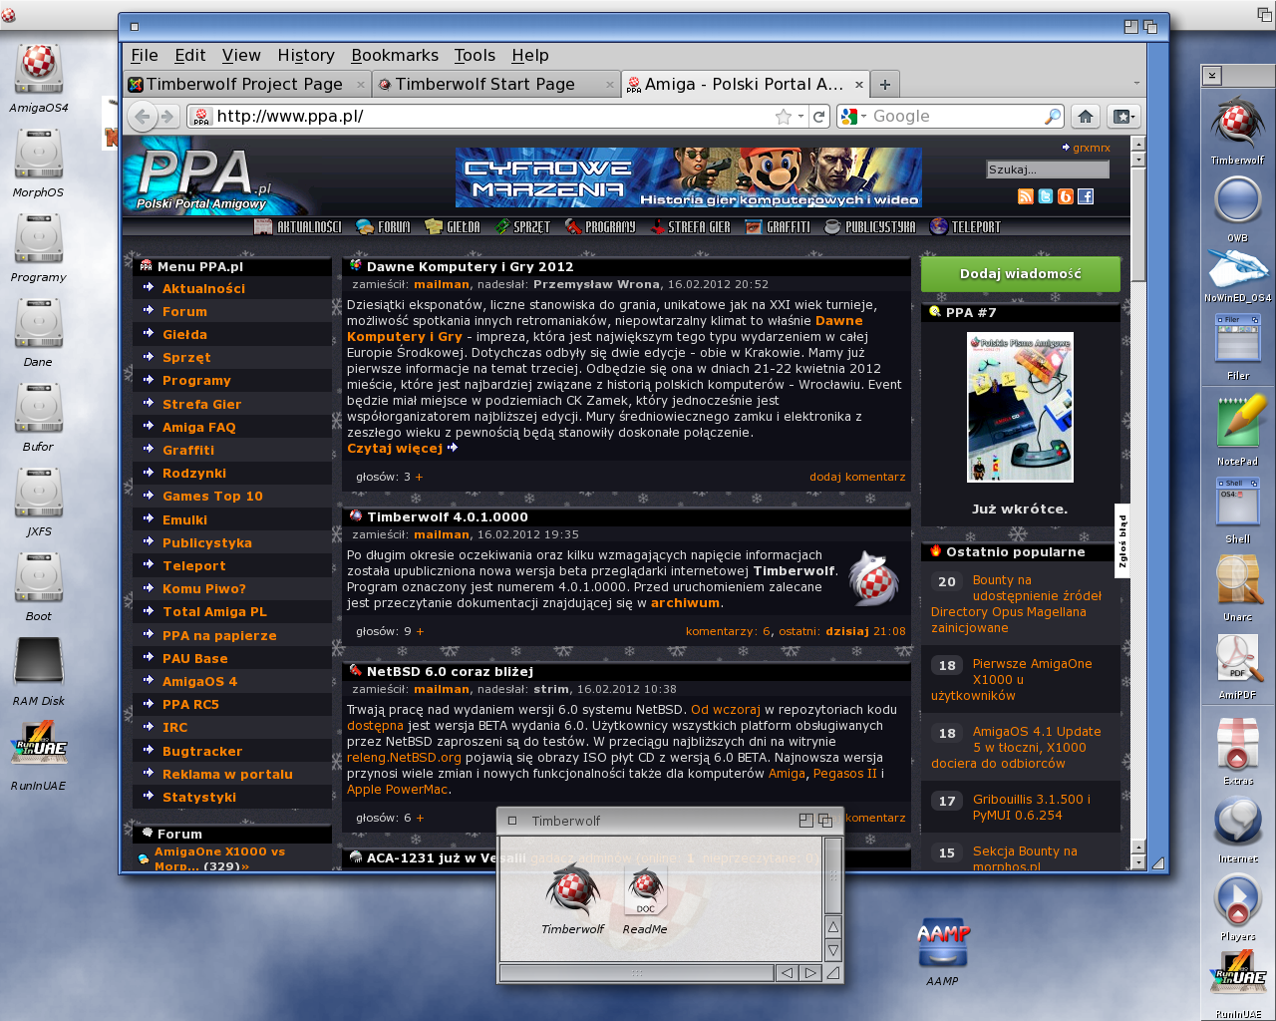Image resolution: width=1276 pixels, height=1021 pixels.
Task: Click the browser vertical scrollbar thumb
Action: pyautogui.click(x=1138, y=223)
